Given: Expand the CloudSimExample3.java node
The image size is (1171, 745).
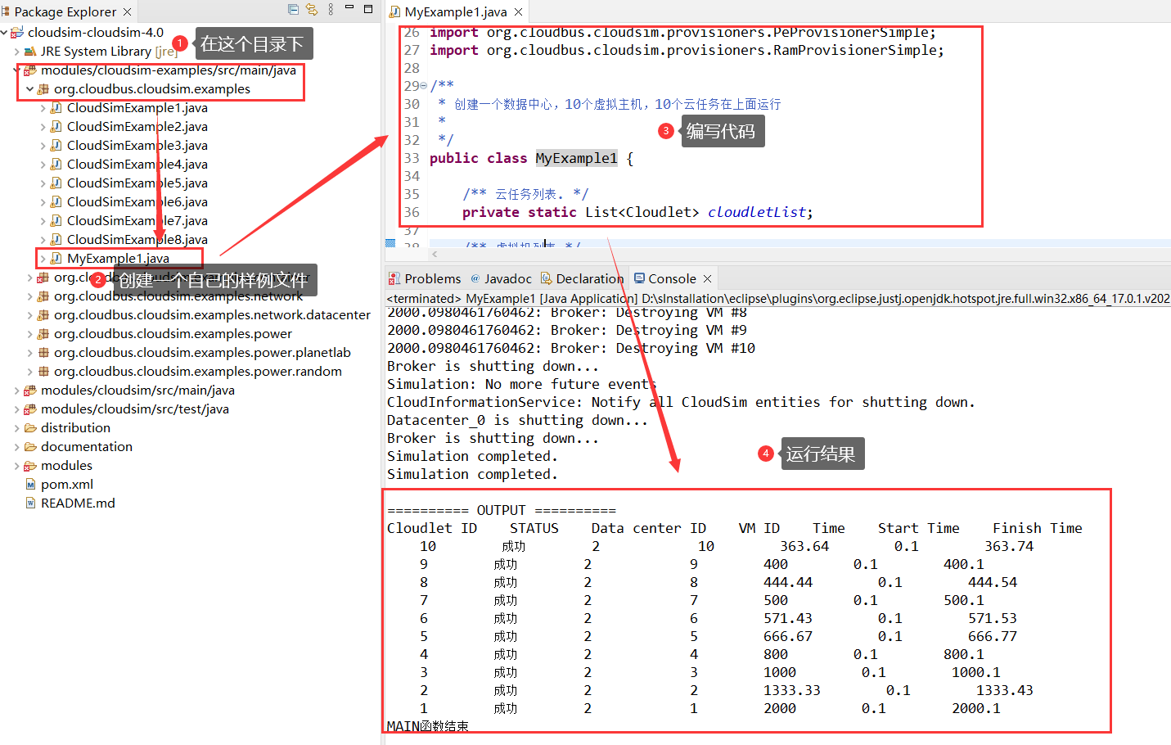Looking at the screenshot, I should [x=43, y=146].
